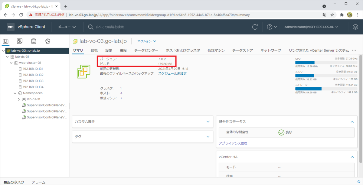Open the Storage inventory view icon
The height and width of the screenshot is (185, 363).
[x=34, y=41]
